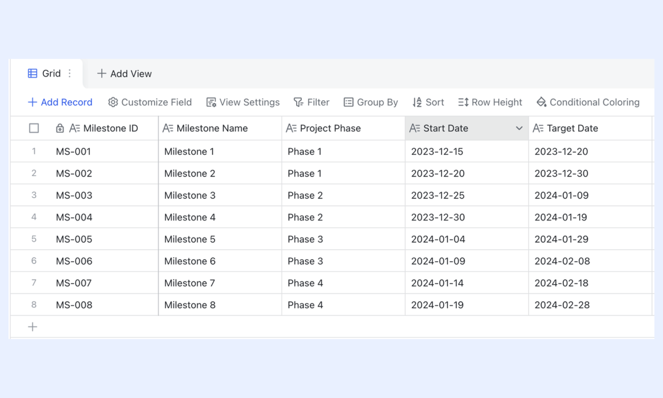Click the text type icon of Project Phase
Viewport: 663px width, 398px height.
pos(291,128)
